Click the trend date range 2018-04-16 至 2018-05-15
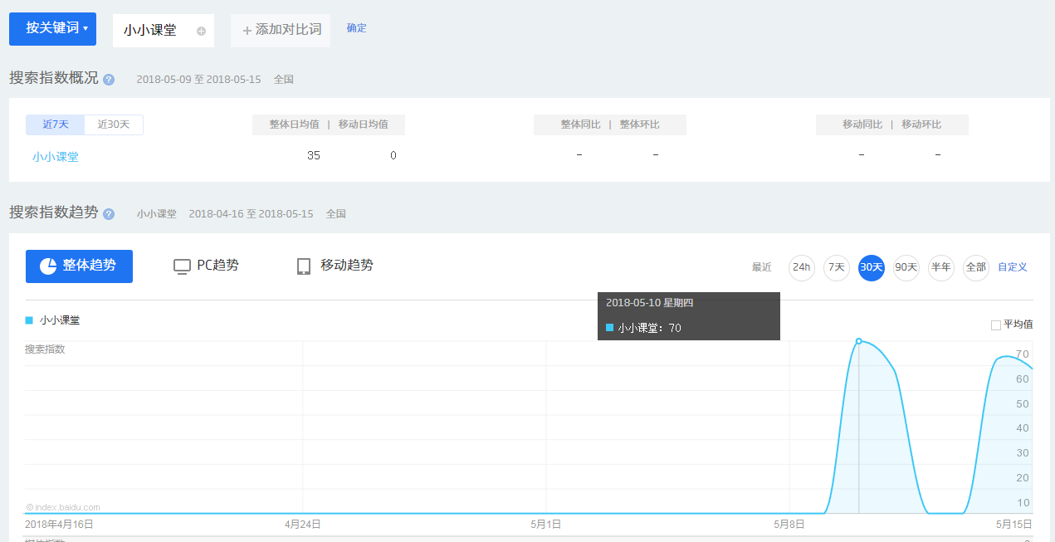The height and width of the screenshot is (542, 1055). [251, 213]
